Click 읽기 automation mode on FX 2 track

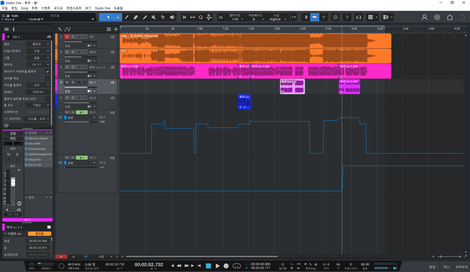point(81,158)
